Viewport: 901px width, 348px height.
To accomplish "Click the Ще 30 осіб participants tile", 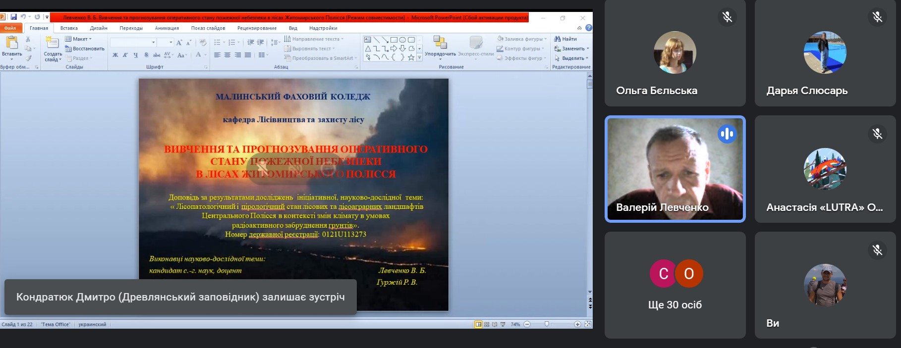I will [675, 285].
